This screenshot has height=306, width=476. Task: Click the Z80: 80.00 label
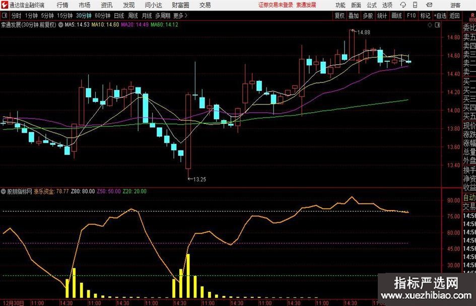point(83,191)
